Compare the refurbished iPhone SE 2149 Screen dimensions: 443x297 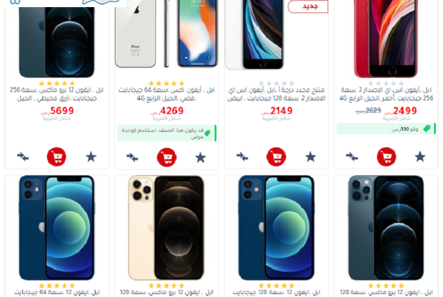pos(242,156)
